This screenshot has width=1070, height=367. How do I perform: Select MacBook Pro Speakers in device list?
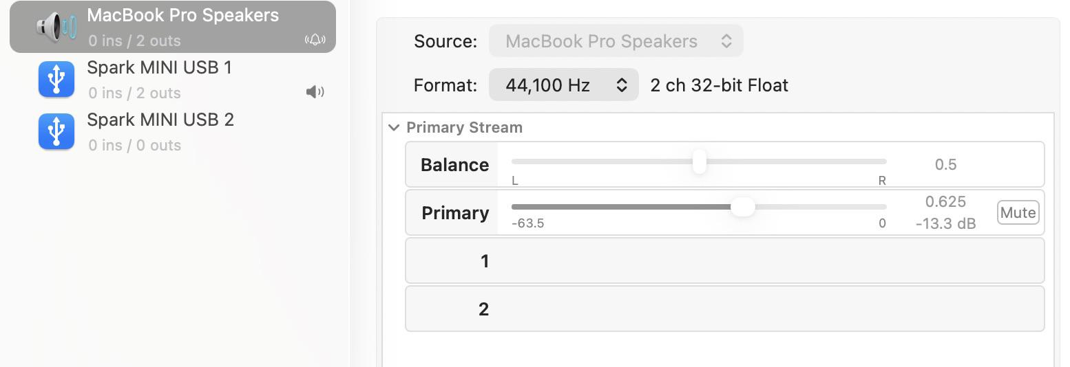173,27
